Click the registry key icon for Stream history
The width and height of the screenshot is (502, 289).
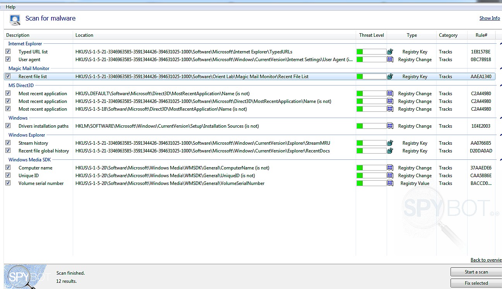coord(390,143)
